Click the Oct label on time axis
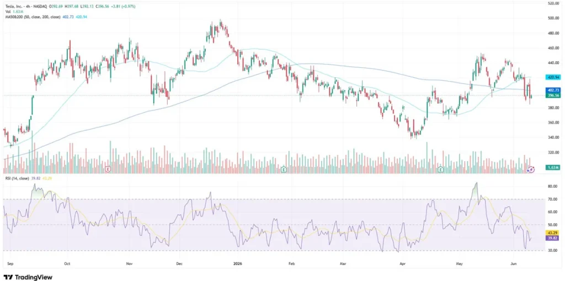The width and height of the screenshot is (565, 281). coord(67,263)
